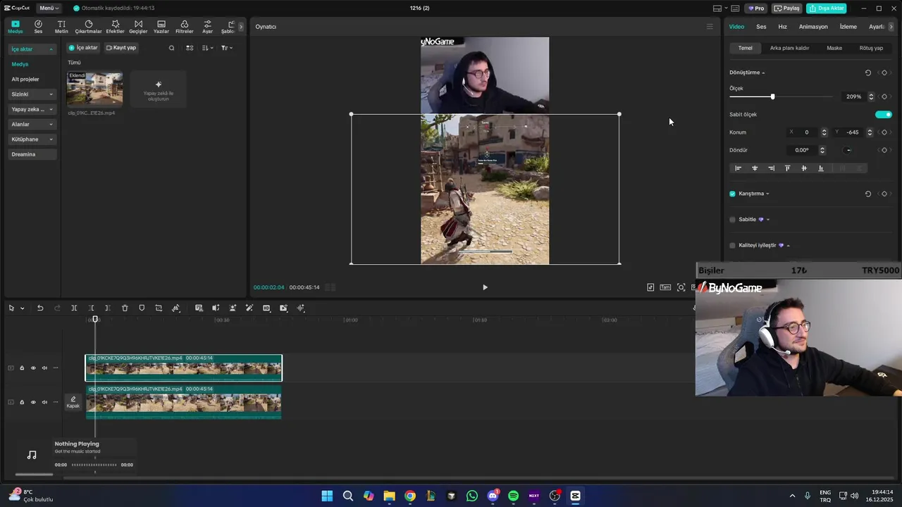This screenshot has height=507, width=902.
Task: Uncheck the Karıştırma blend checkbox
Action: tap(732, 194)
